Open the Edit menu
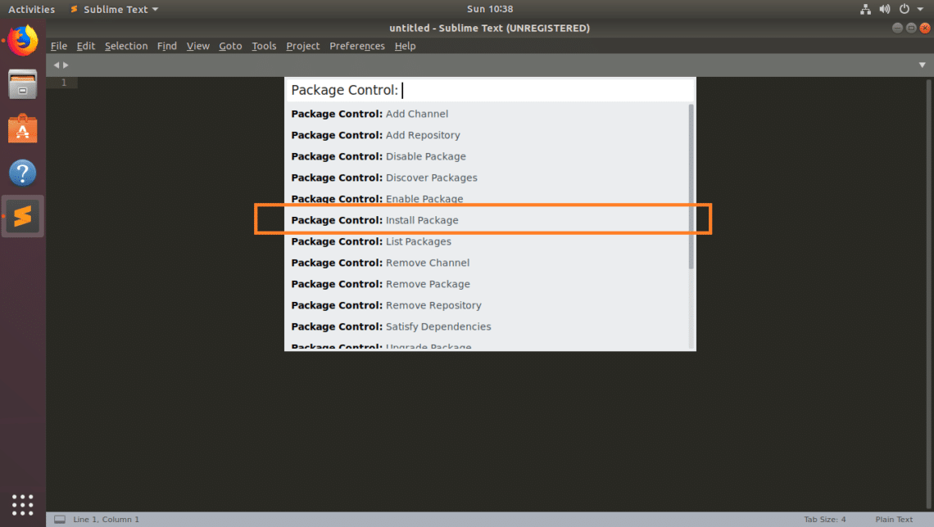The width and height of the screenshot is (934, 527). click(86, 46)
